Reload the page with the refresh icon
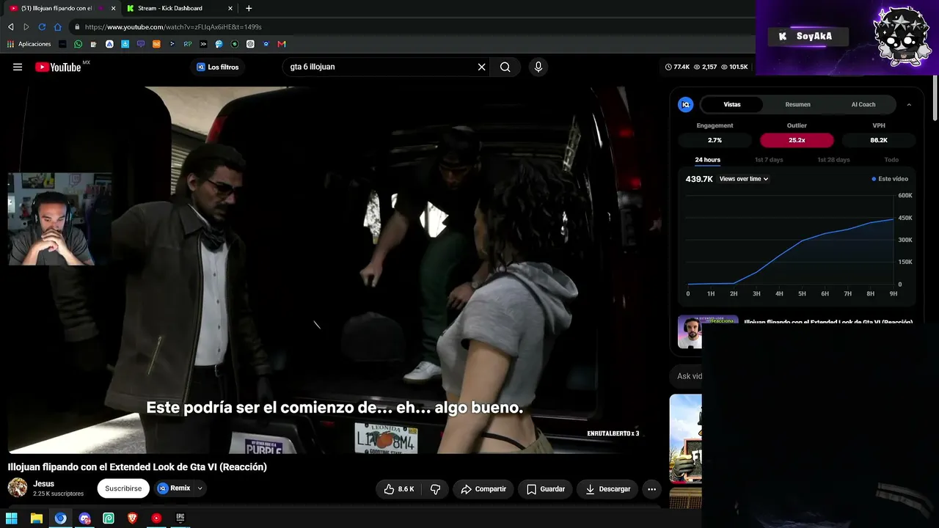The image size is (939, 528). coord(42,27)
